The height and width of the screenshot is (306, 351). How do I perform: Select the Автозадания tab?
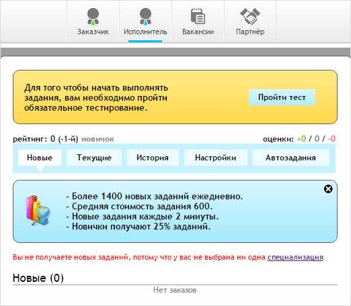[291, 158]
